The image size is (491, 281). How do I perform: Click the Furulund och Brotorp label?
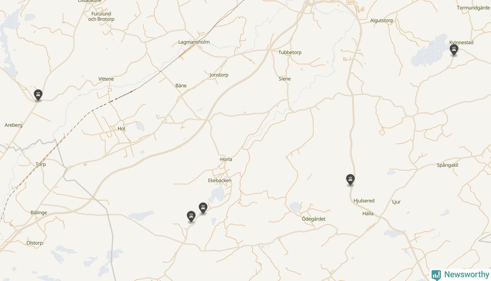point(101,16)
